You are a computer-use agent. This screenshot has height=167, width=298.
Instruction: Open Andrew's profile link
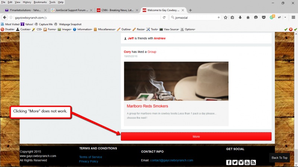(160, 38)
